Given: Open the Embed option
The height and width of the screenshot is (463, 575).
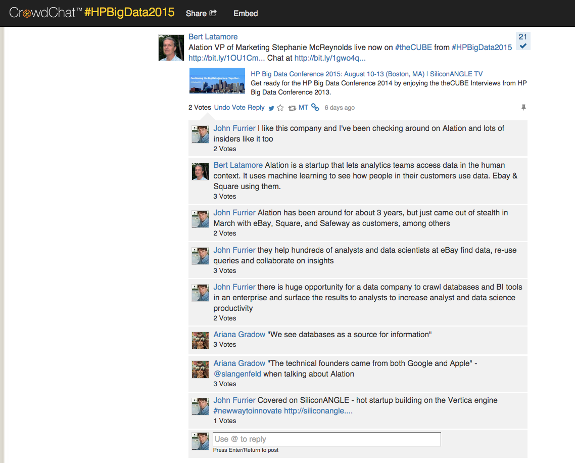Looking at the screenshot, I should [x=246, y=14].
